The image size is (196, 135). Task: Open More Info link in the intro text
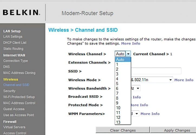click(x=131, y=44)
